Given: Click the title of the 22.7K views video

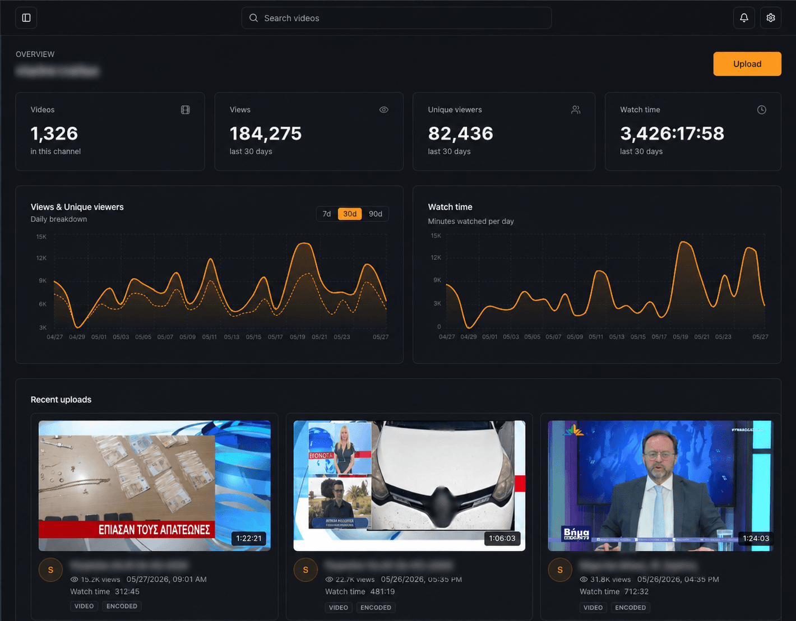Looking at the screenshot, I should pos(389,565).
